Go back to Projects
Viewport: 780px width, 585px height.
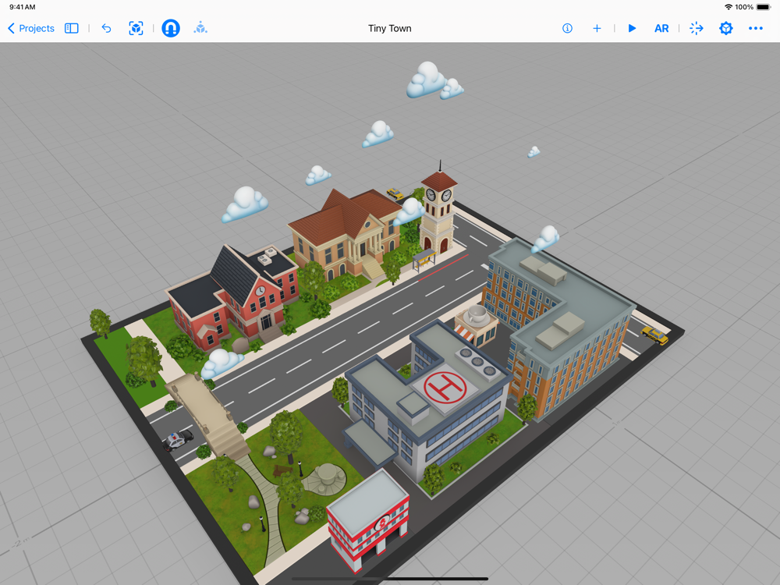(x=31, y=28)
